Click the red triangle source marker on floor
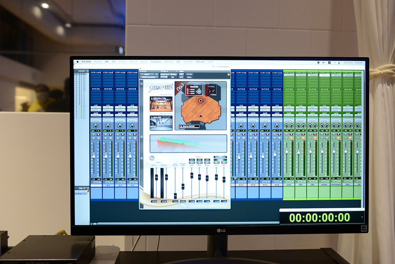Screen dimensions: 395x264 (201, 116)
